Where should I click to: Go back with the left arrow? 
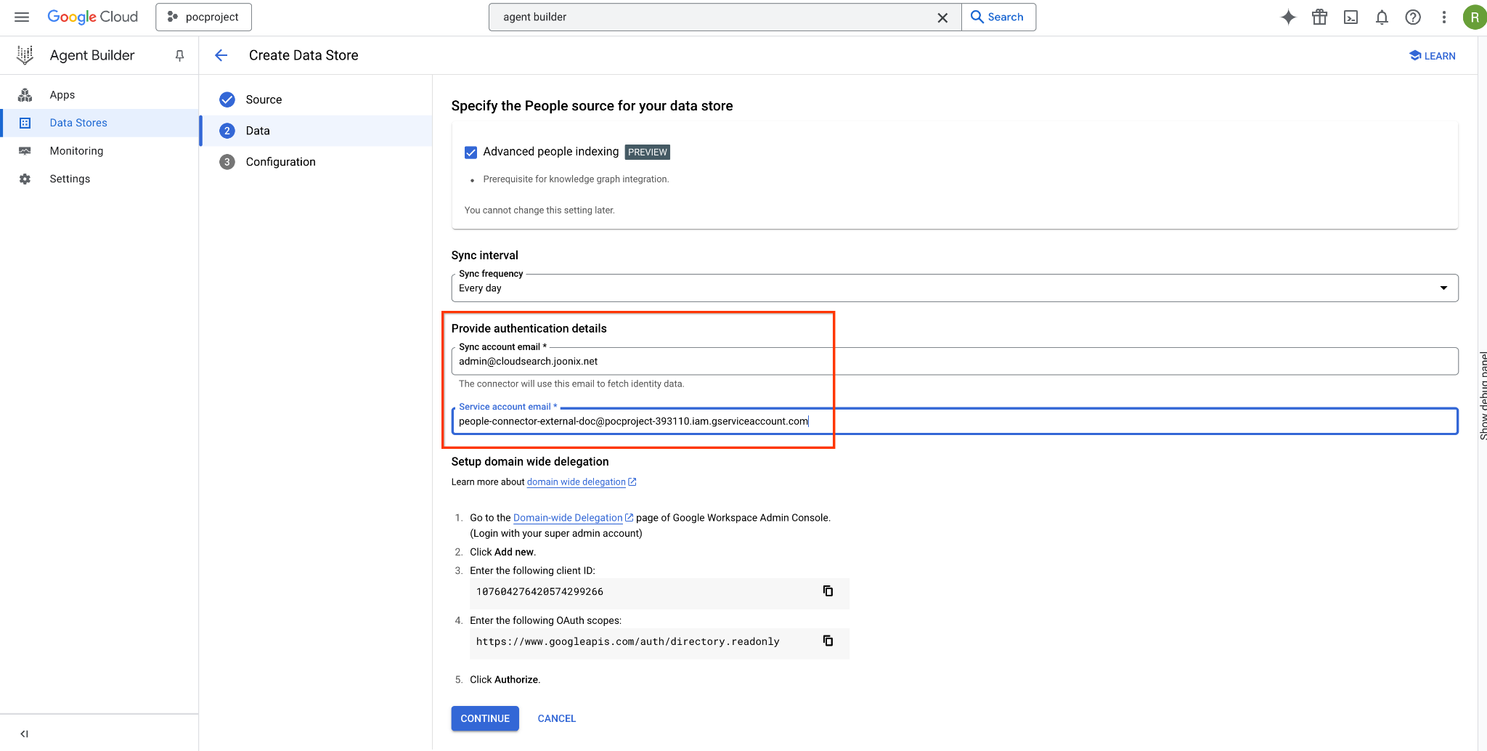[221, 55]
